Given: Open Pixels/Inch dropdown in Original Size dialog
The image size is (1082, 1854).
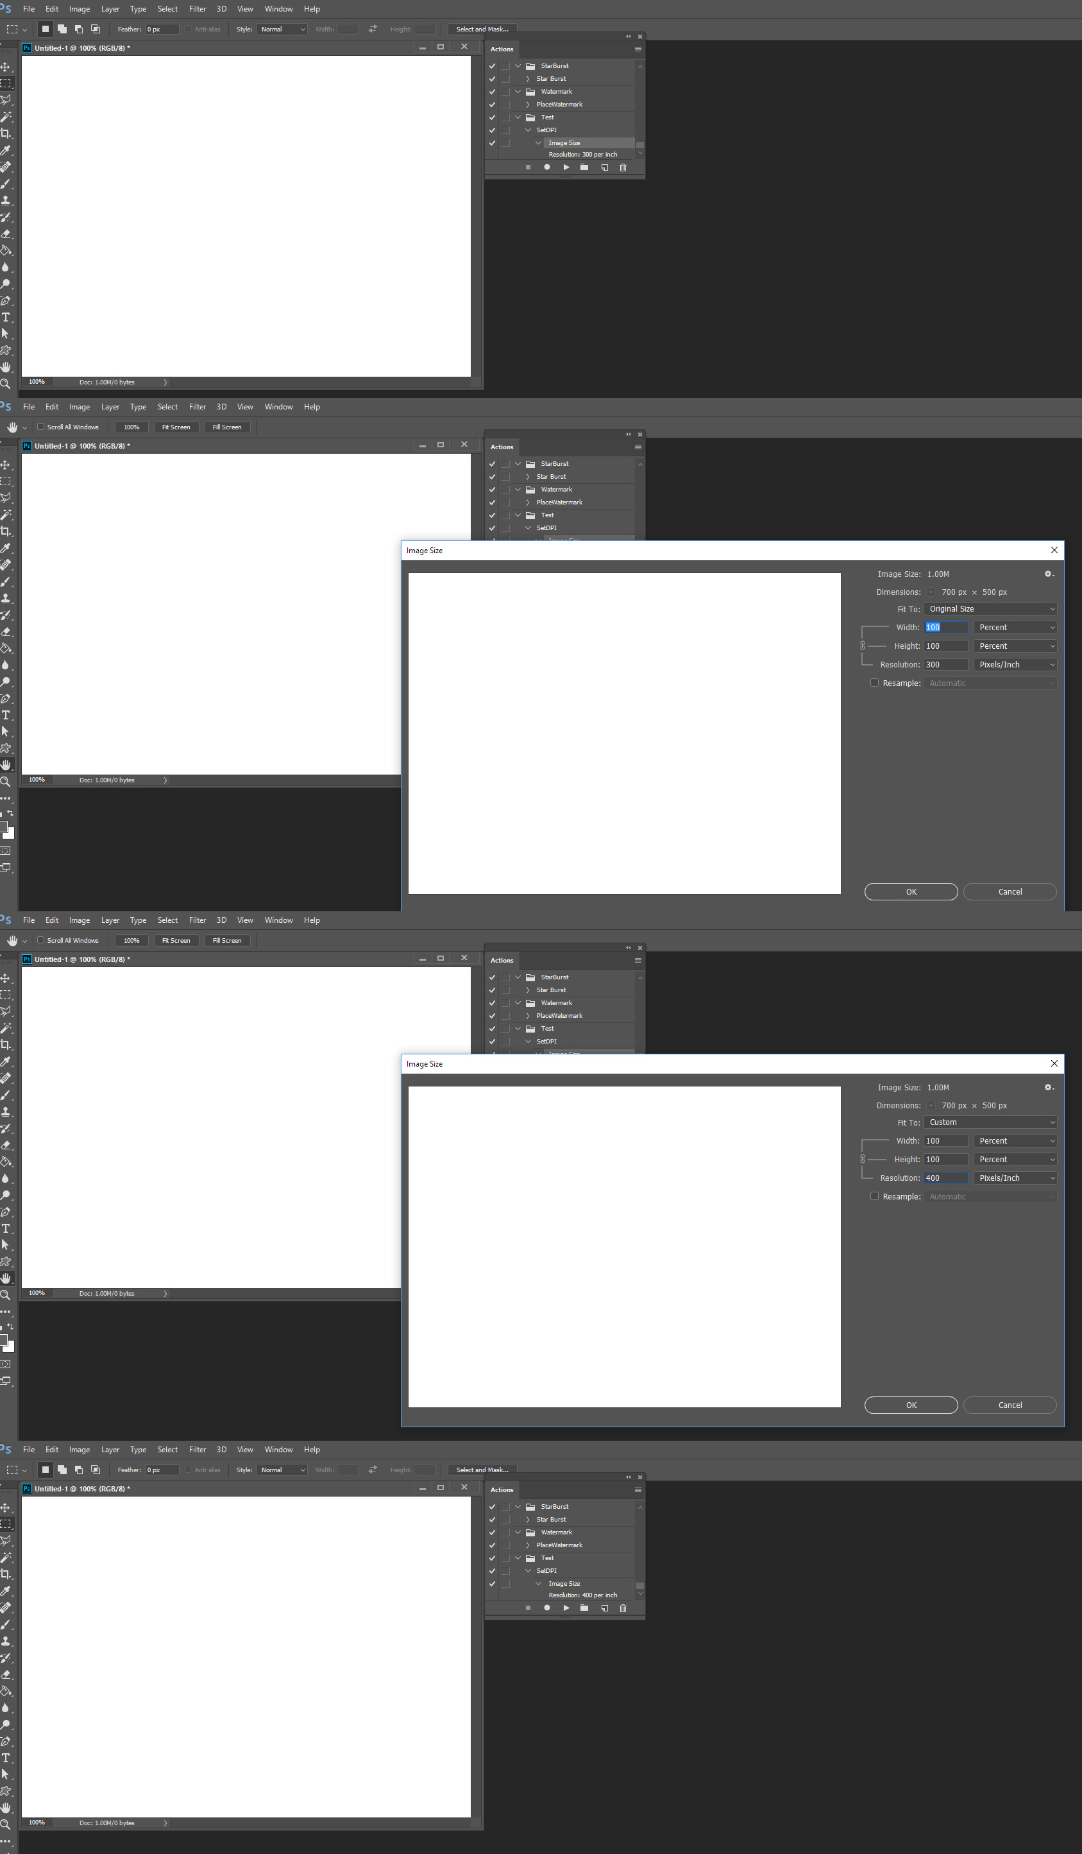Looking at the screenshot, I should point(1015,664).
